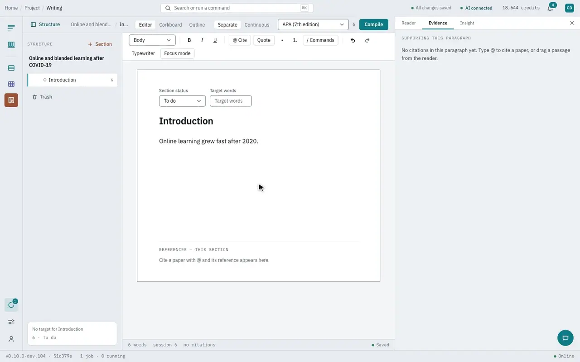Open the APA (7th edition) citation style dropdown
580x362 pixels.
click(x=313, y=24)
